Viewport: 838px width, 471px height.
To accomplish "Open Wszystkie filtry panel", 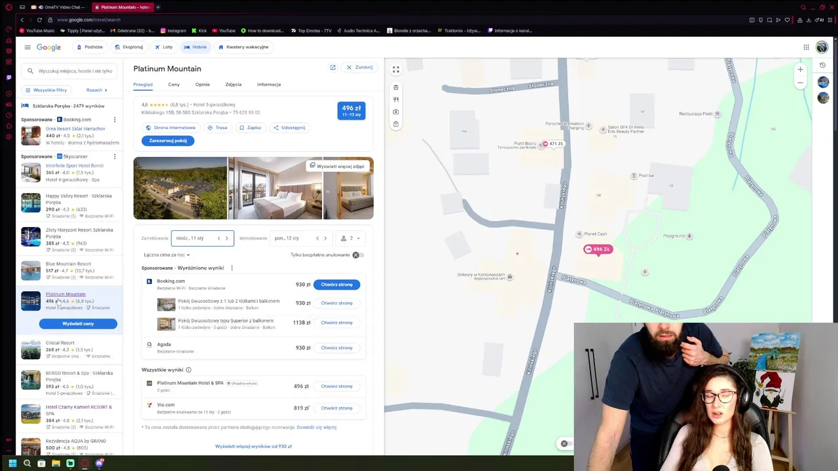I will click(x=46, y=90).
